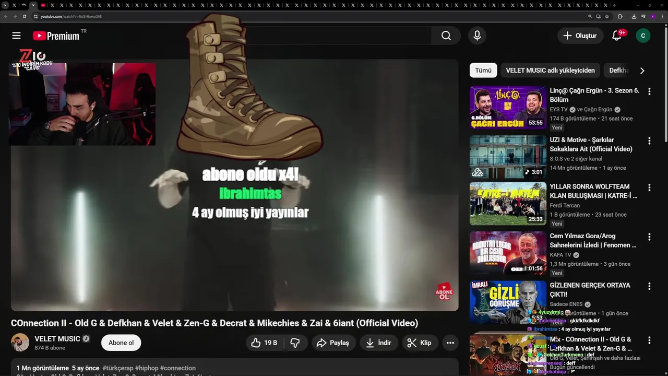The height and width of the screenshot is (376, 668).
Task: Open KAFA TV channel name
Action: (560, 255)
